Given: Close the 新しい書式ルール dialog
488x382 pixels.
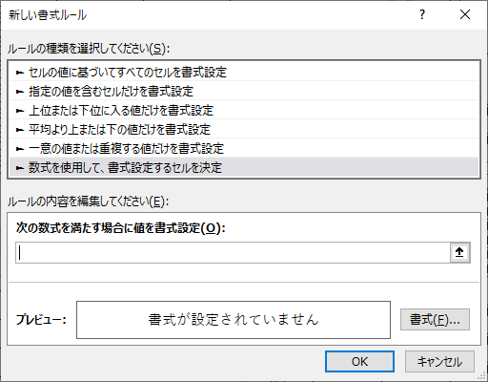Looking at the screenshot, I should 465,14.
